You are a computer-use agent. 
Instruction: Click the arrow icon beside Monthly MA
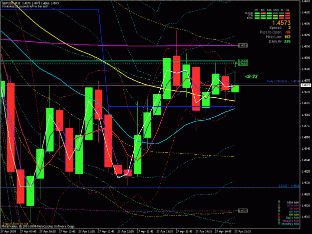click(279, 223)
